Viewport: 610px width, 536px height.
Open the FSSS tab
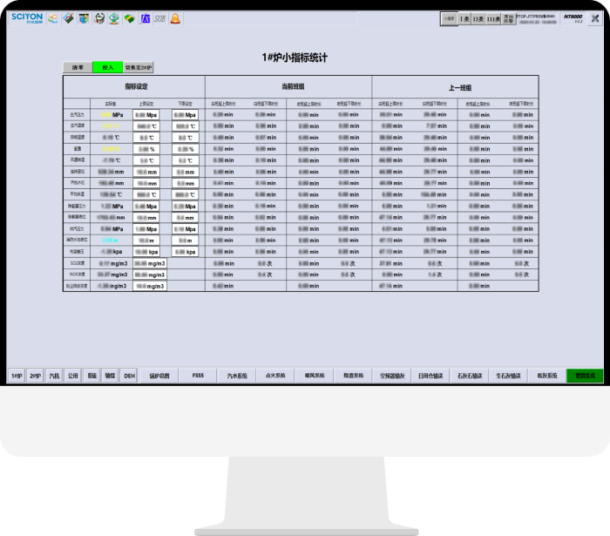(198, 377)
